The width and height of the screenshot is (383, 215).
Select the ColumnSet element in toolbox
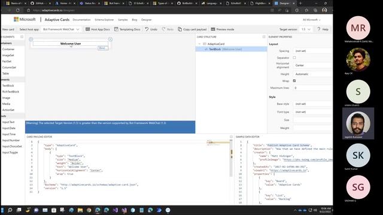[x=9, y=67]
